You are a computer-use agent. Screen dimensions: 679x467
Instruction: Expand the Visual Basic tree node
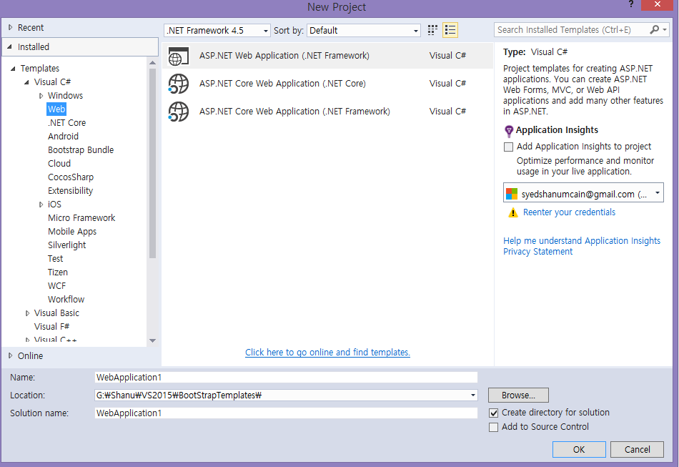coord(27,313)
